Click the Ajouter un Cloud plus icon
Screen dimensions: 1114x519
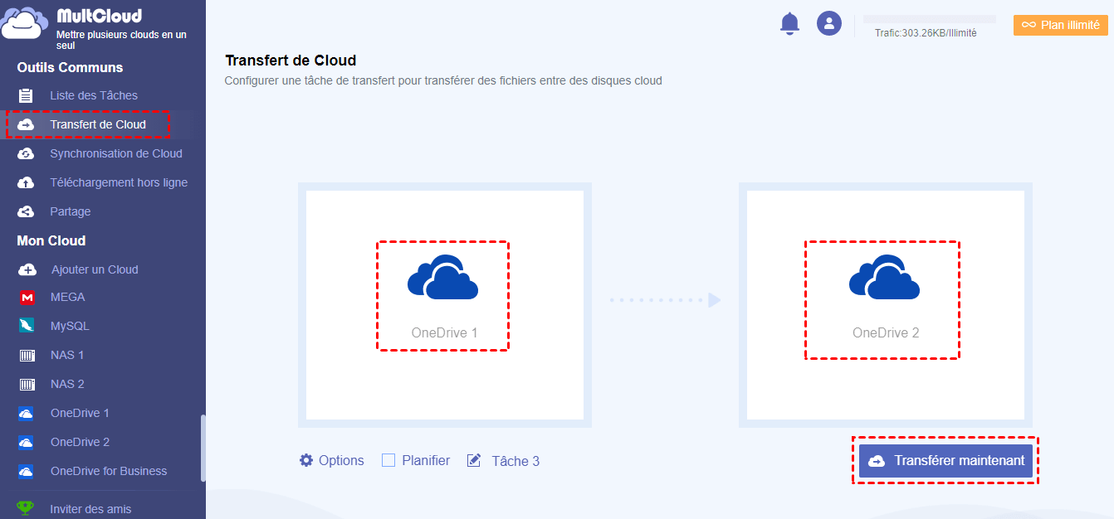[27, 269]
